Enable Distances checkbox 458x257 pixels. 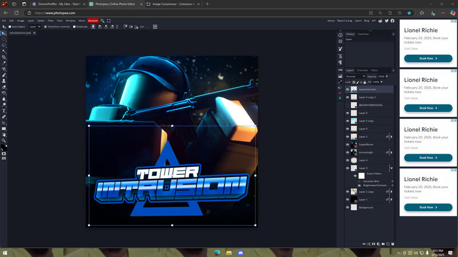74,26
